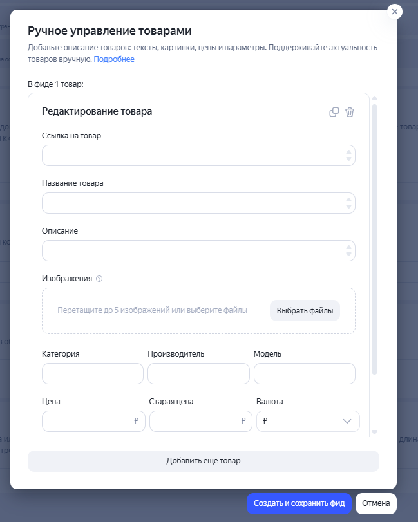Screen dimensions: 418x522
Task: Click the resize arrows in Ссылка на товар field
Action: pos(348,156)
